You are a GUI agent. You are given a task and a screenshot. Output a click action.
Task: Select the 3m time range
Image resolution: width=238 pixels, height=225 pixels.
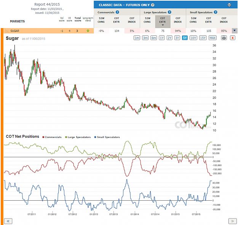[x=145, y=38]
